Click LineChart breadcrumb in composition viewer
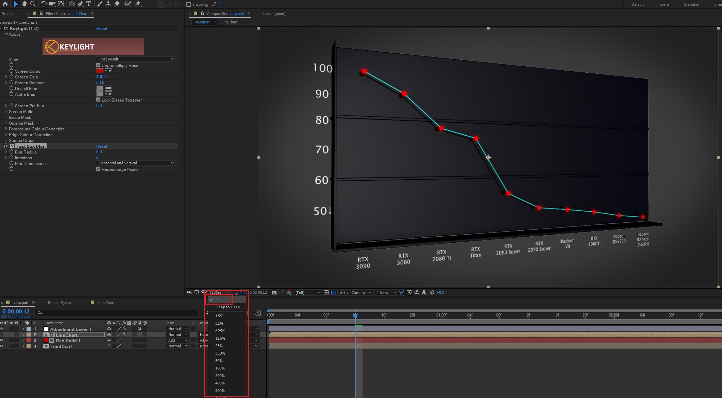 point(230,22)
